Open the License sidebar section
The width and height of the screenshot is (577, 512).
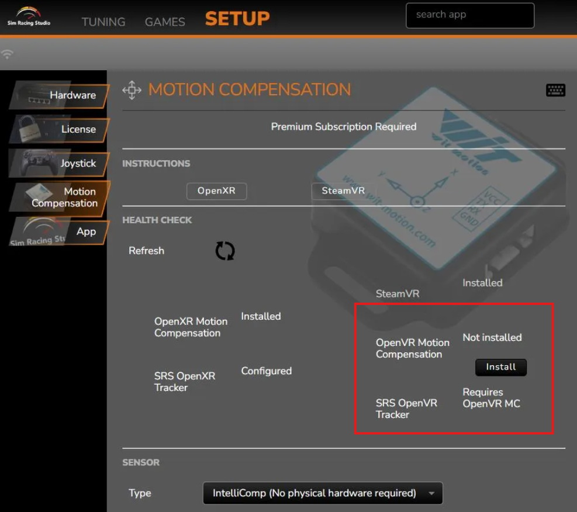59,130
